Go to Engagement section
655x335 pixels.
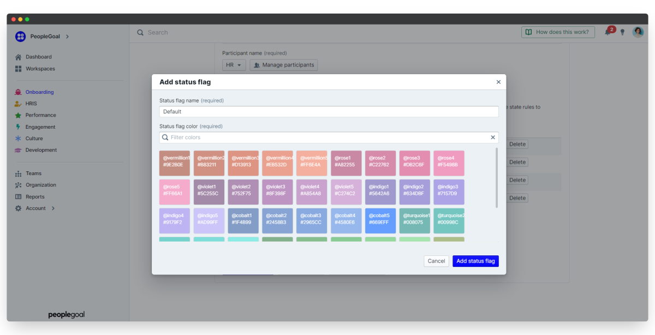(40, 127)
